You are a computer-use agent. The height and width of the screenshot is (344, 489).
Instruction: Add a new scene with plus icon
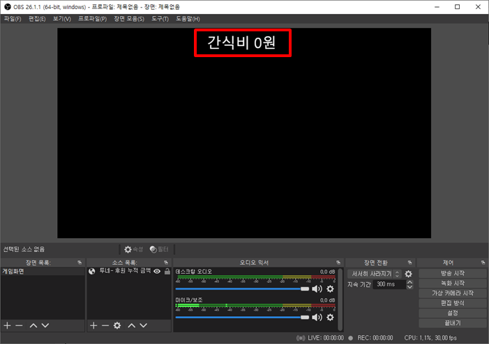tap(7, 326)
